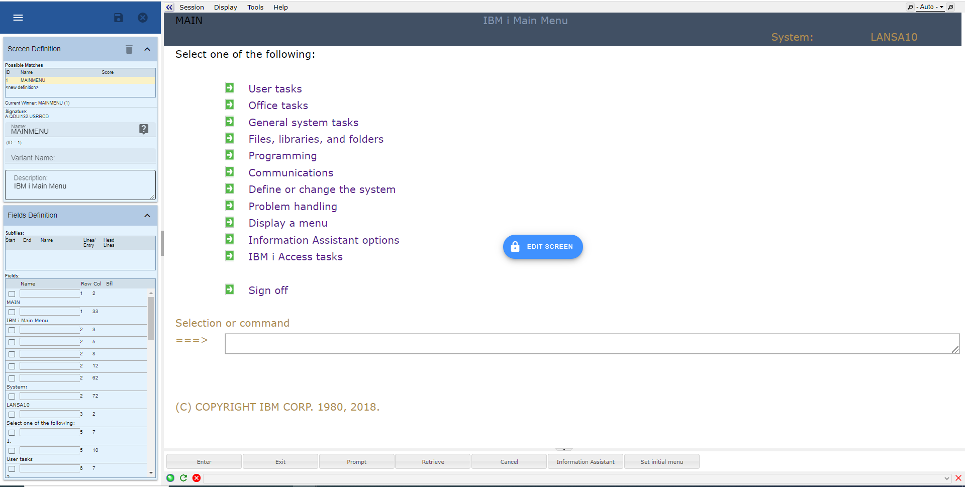Open the Tools menu
965x487 pixels.
coord(255,7)
